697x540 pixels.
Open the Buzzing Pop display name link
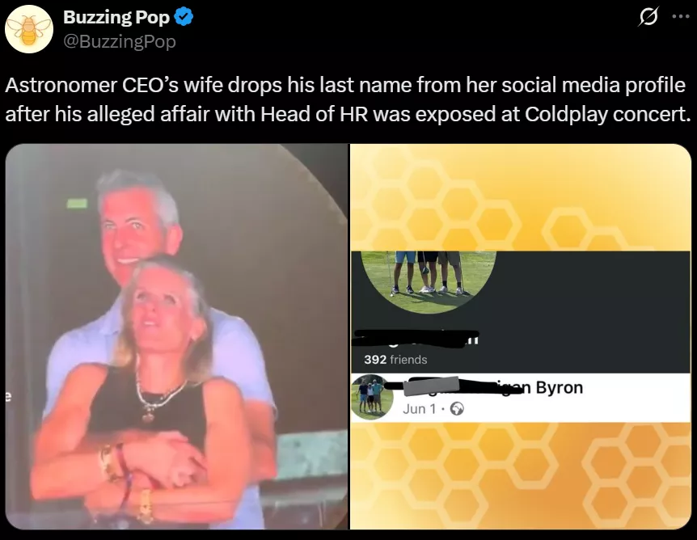(116, 17)
